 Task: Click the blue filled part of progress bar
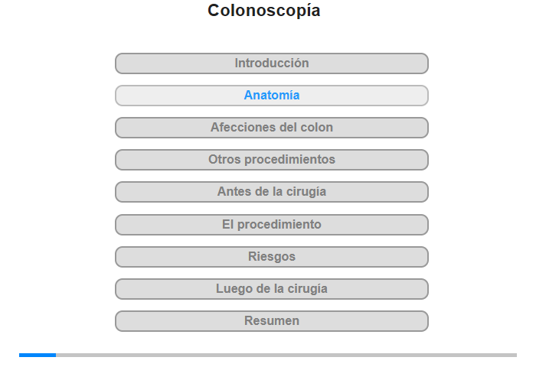point(38,355)
